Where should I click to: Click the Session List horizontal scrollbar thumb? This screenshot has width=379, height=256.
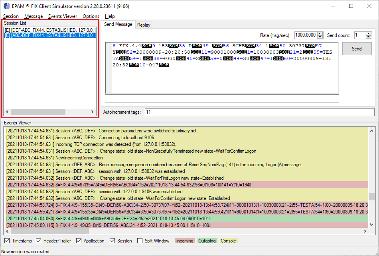tap(38, 112)
